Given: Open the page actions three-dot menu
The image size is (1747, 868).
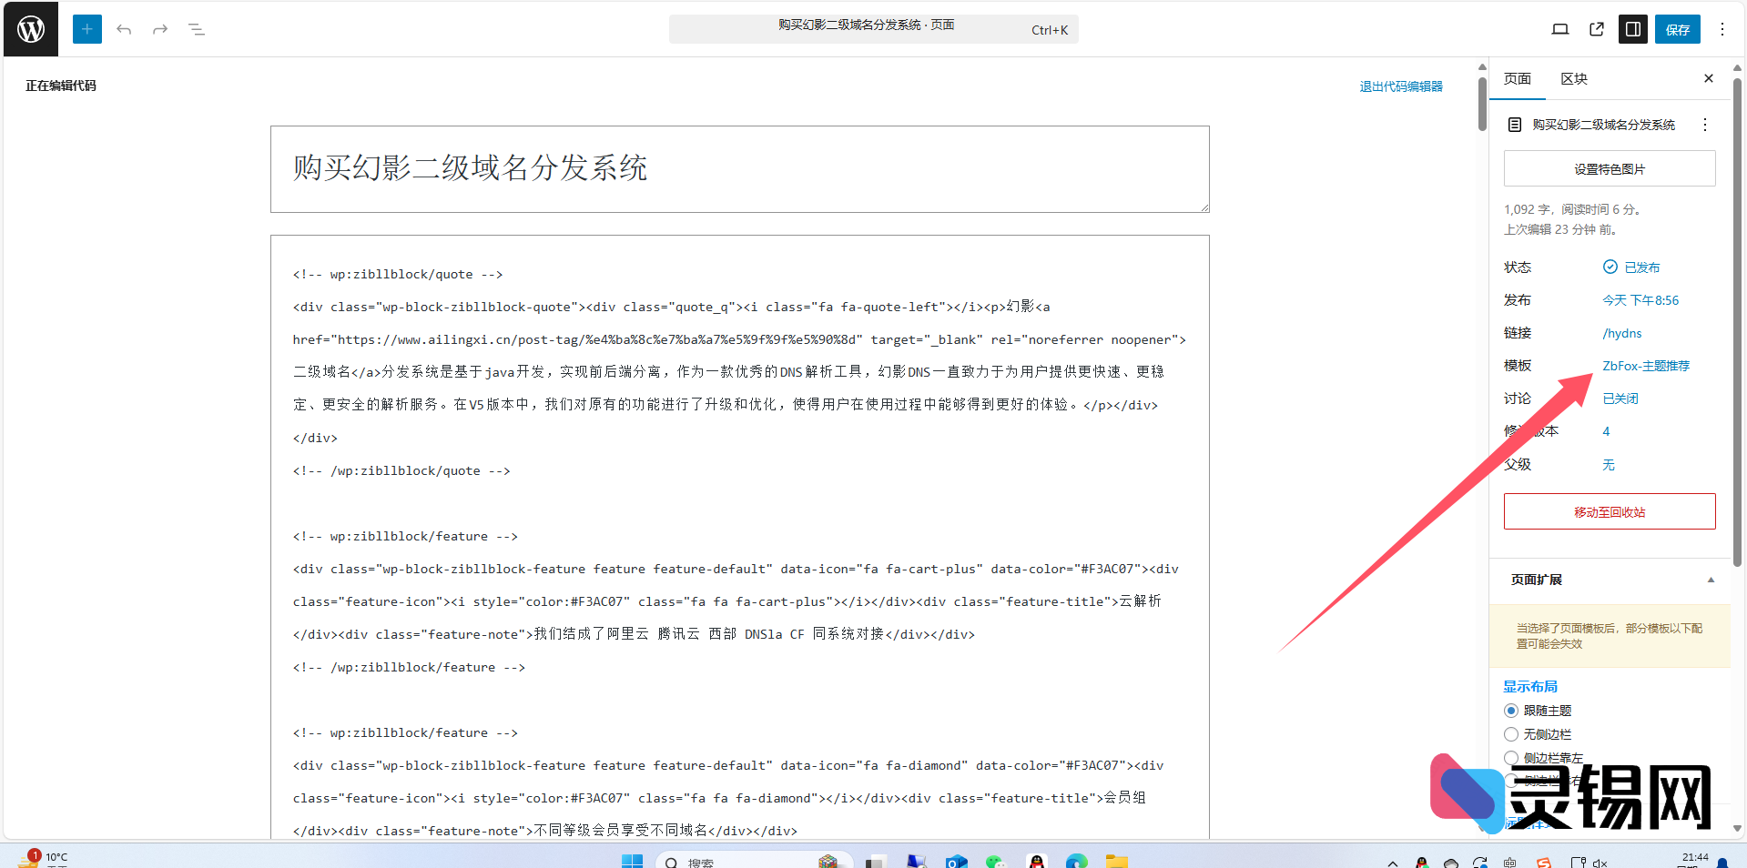Looking at the screenshot, I should click(1704, 125).
